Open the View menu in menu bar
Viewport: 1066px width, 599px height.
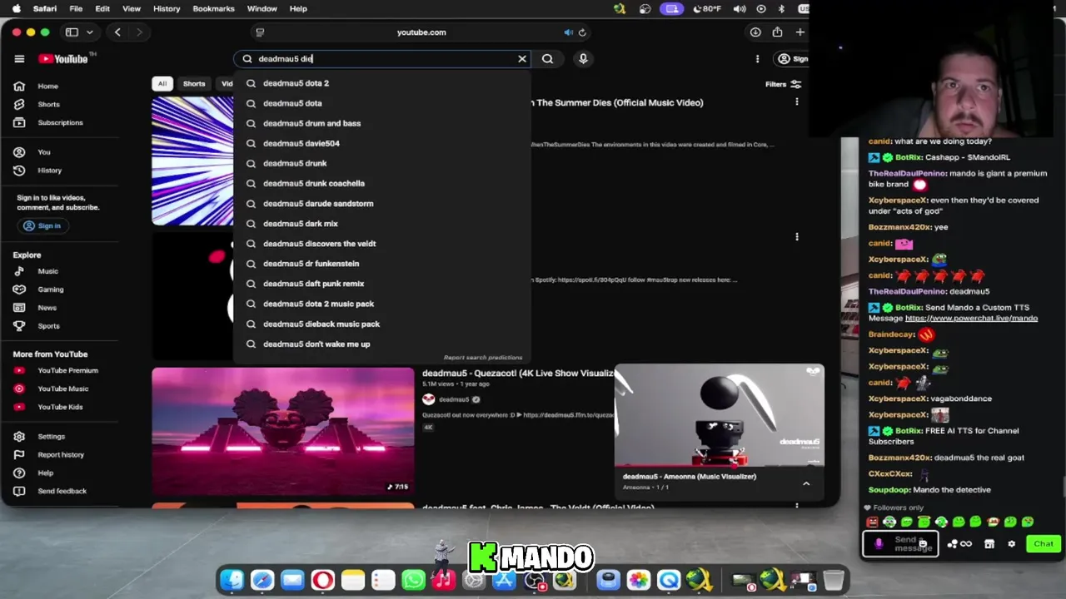click(x=132, y=8)
